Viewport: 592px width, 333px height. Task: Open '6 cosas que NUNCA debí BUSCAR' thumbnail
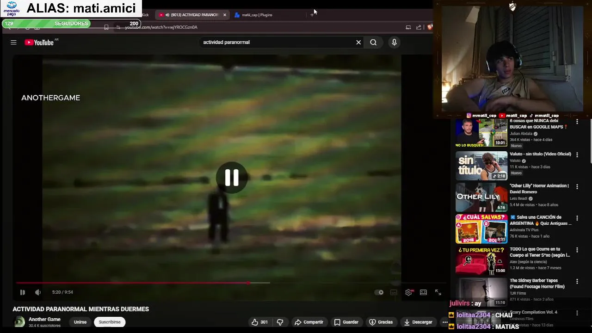click(481, 133)
